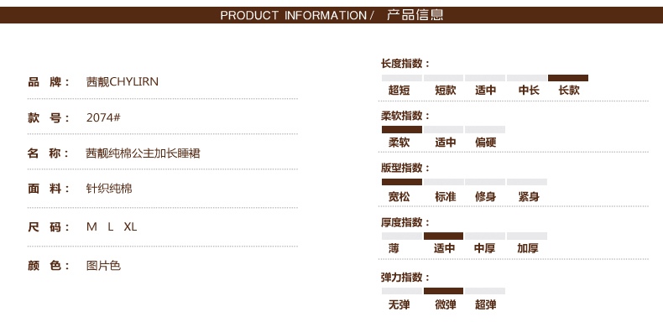Click product name 茜靓纯棉公主加长睡裙

(x=143, y=153)
